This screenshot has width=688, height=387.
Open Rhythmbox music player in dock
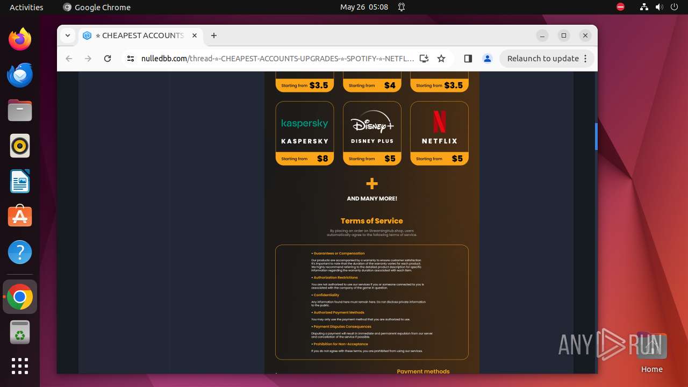pos(20,146)
